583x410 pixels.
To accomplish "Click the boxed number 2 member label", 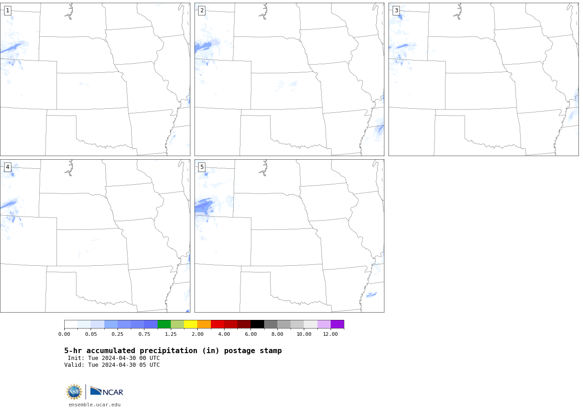I will pyautogui.click(x=202, y=10).
